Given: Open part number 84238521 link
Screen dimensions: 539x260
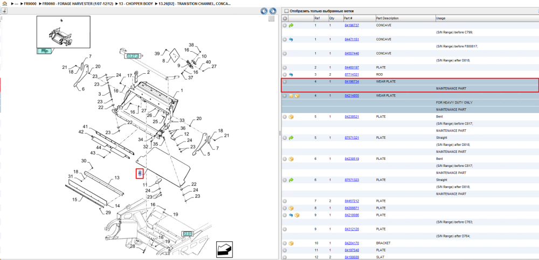Looking at the screenshot, I should tap(351, 117).
